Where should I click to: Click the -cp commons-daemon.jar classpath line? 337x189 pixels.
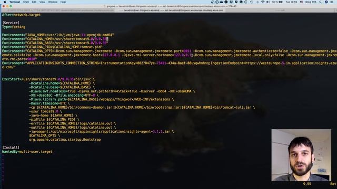(x=142, y=107)
